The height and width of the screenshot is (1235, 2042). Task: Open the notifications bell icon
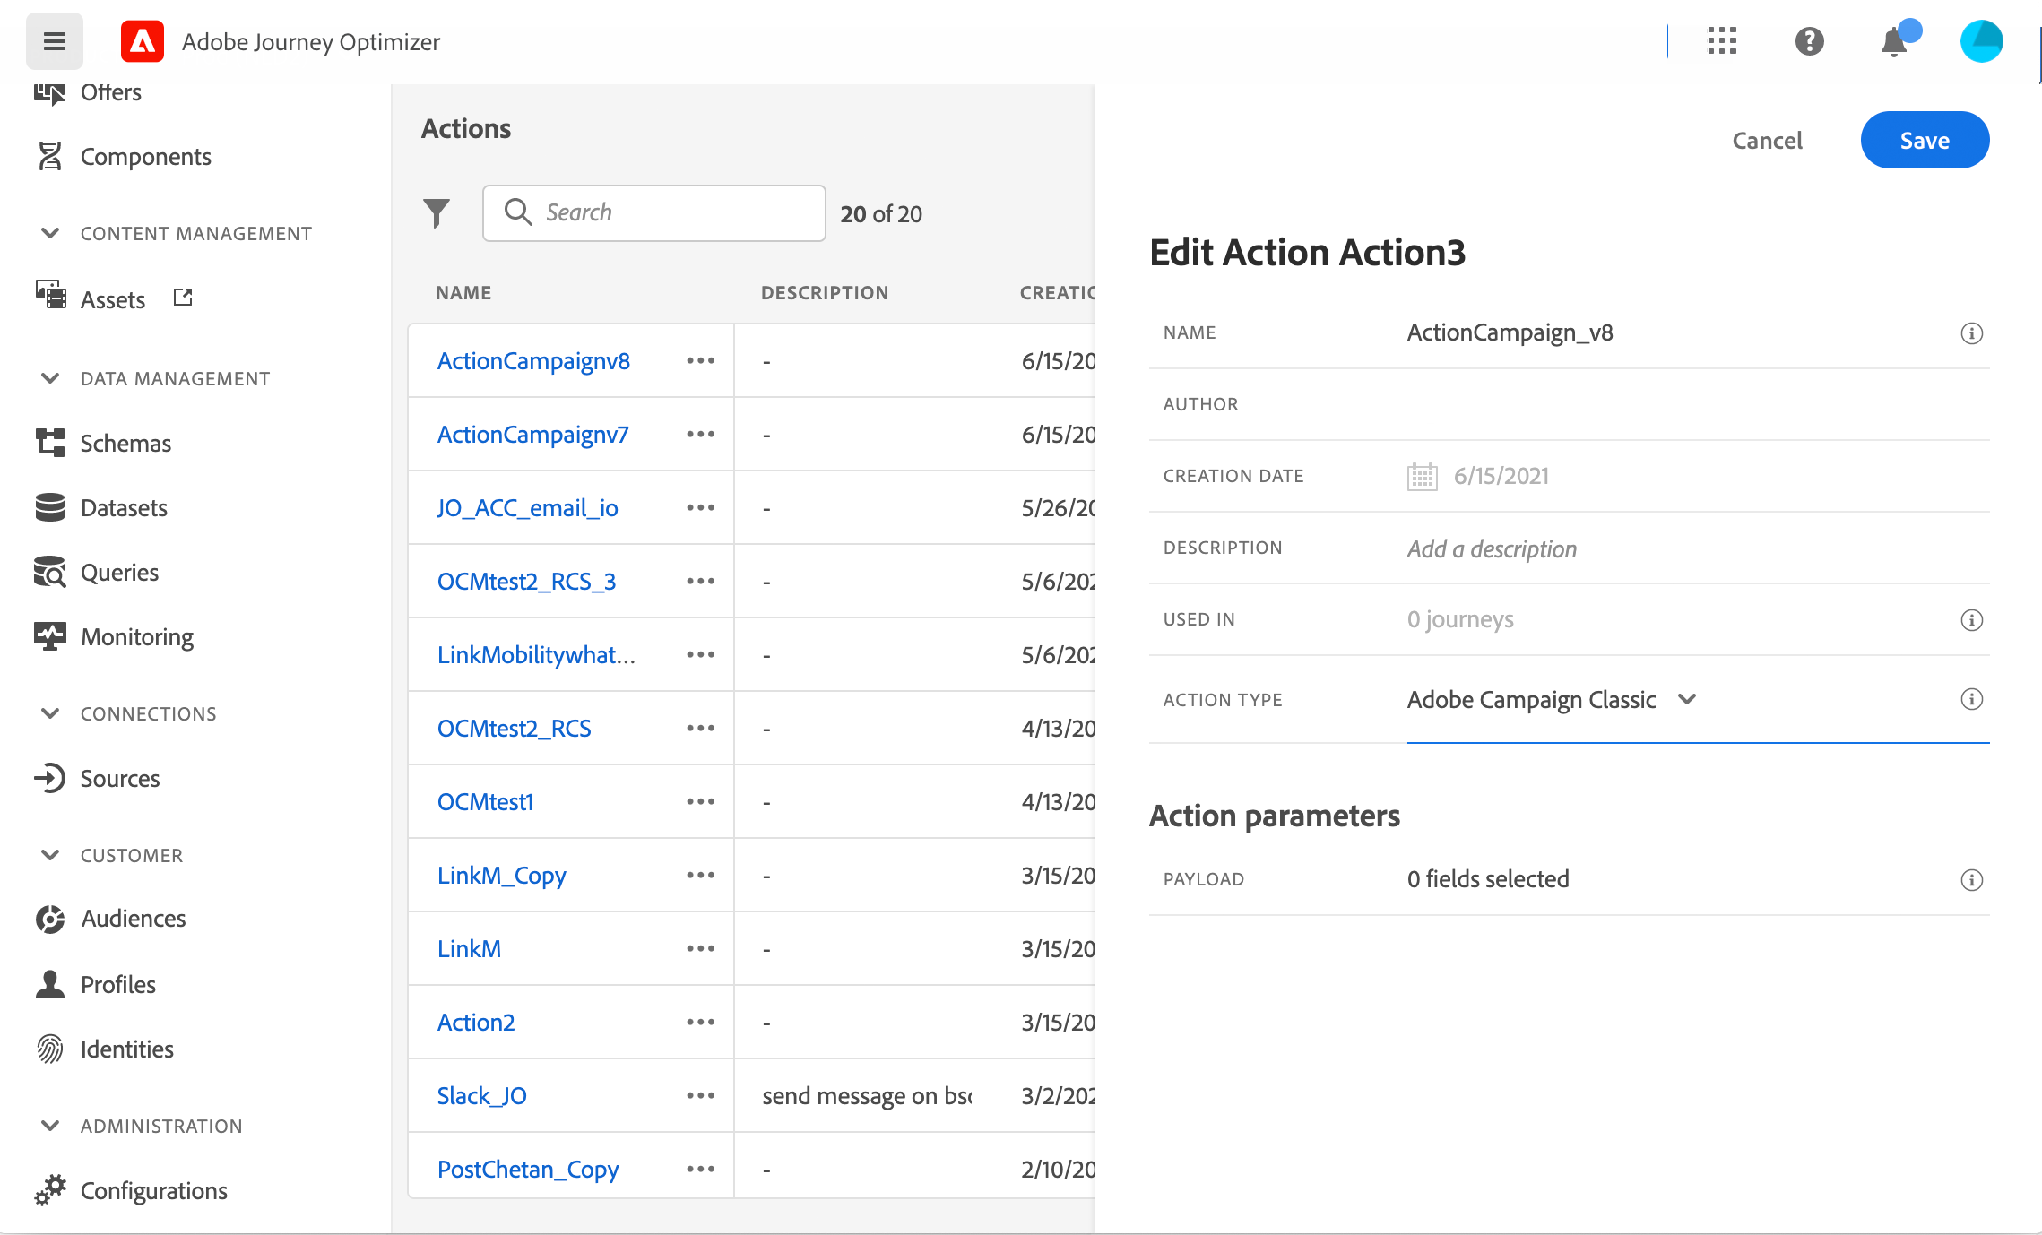[1893, 42]
